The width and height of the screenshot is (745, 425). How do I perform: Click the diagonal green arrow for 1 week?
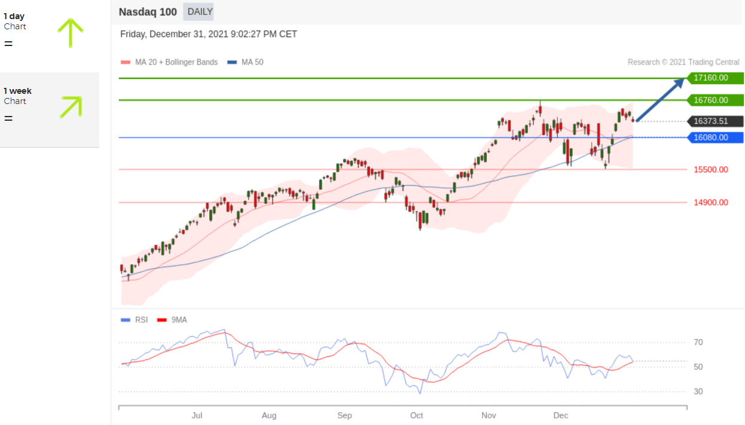point(71,107)
